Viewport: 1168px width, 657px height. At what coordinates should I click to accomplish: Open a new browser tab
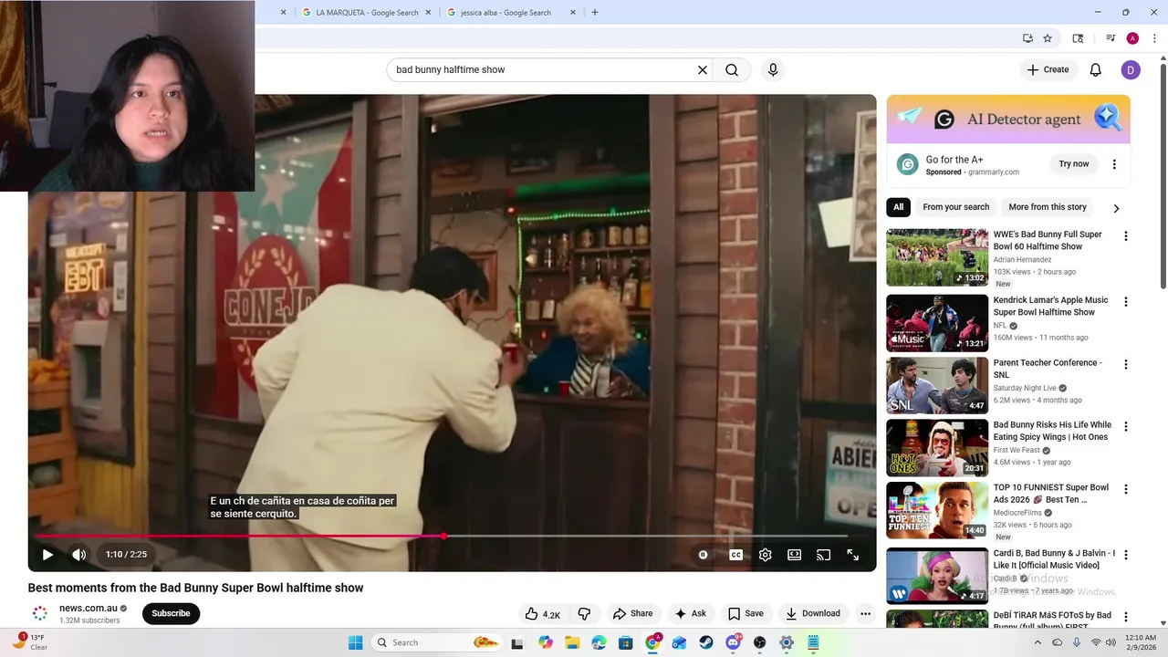(595, 13)
